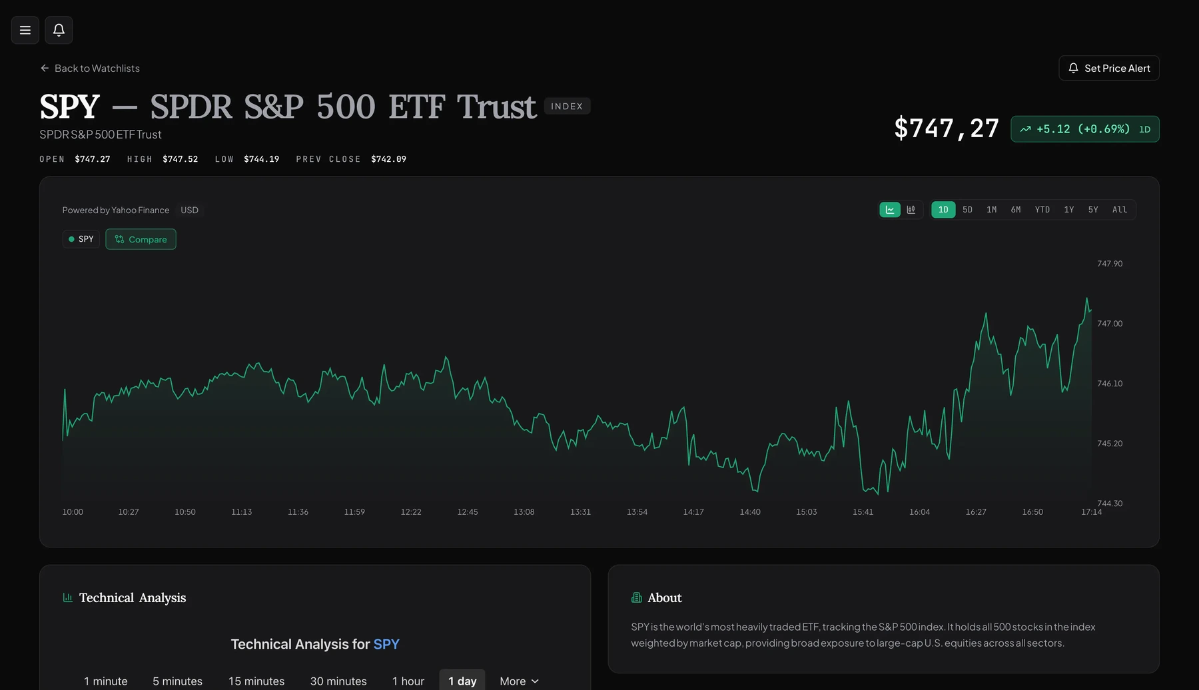
Task: Open notifications bell icon
Action: 59,30
